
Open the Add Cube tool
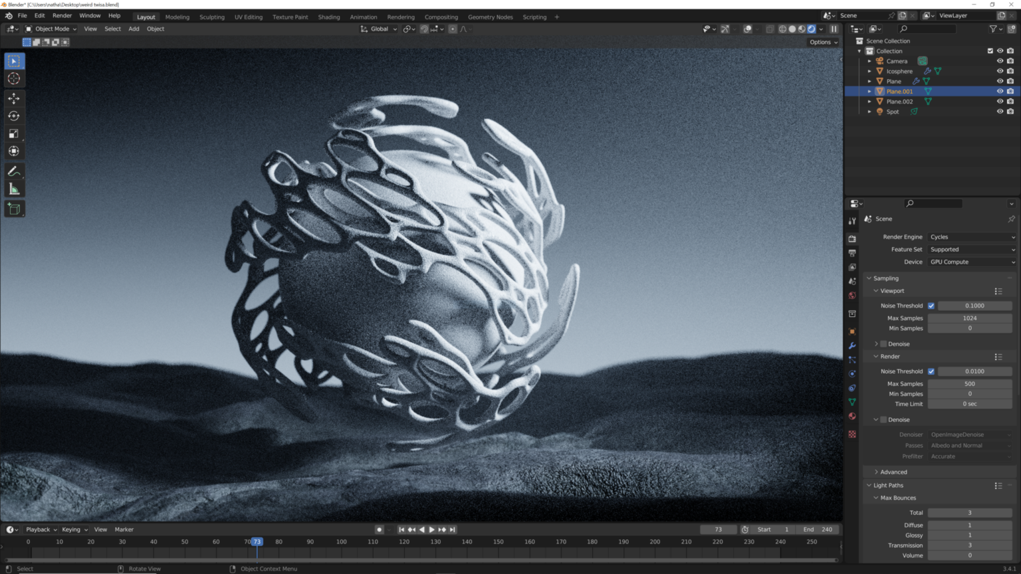(14, 209)
